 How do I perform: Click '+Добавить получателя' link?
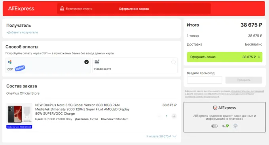(22, 32)
